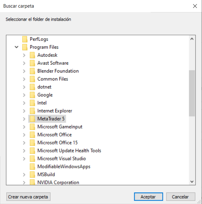Click the Microsoft Office 15 folder icon

pyautogui.click(x=32, y=143)
